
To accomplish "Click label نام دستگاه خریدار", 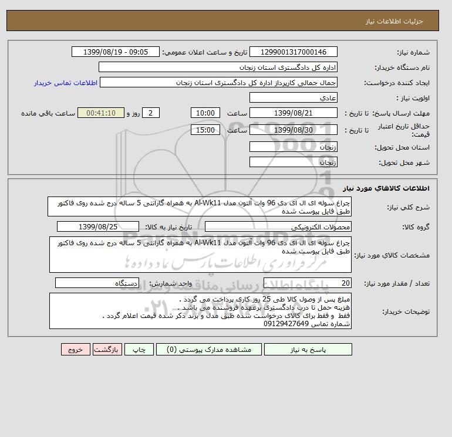I will [x=402, y=67].
